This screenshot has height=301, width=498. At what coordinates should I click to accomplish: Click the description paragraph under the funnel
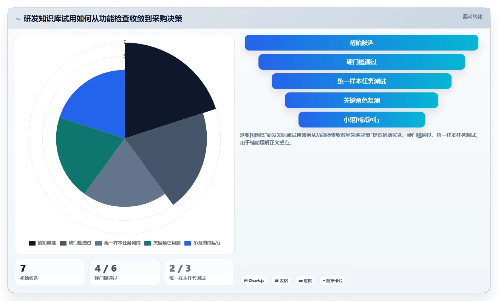(359, 139)
